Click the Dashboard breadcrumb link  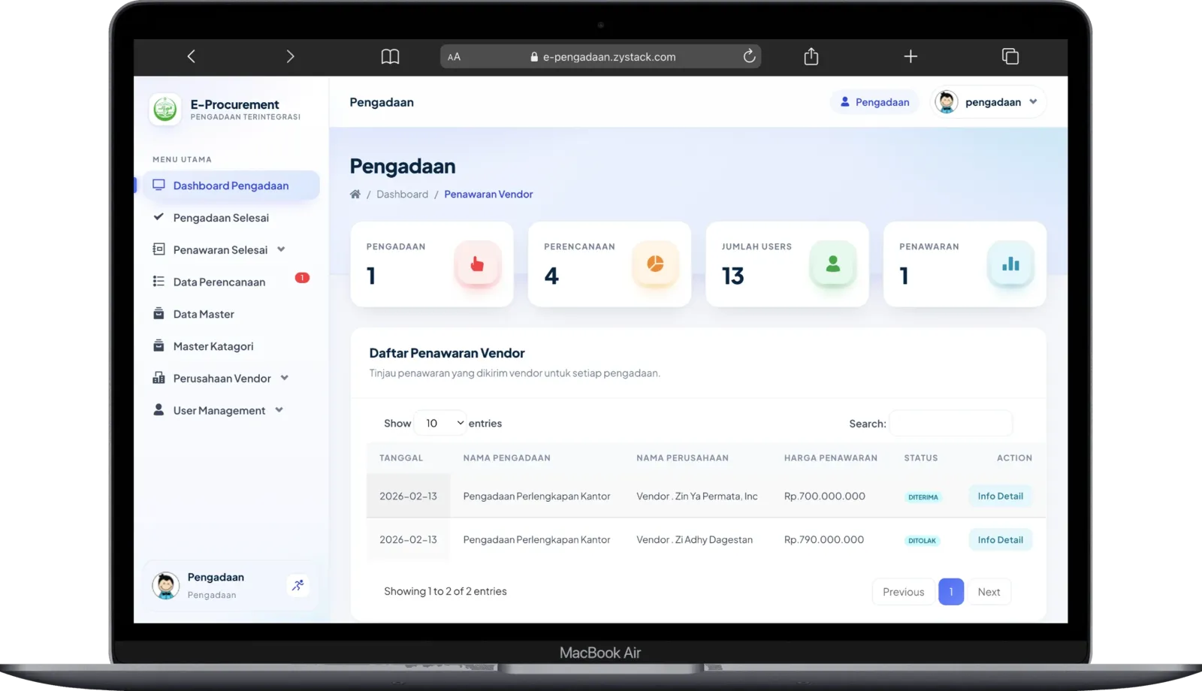(x=402, y=194)
